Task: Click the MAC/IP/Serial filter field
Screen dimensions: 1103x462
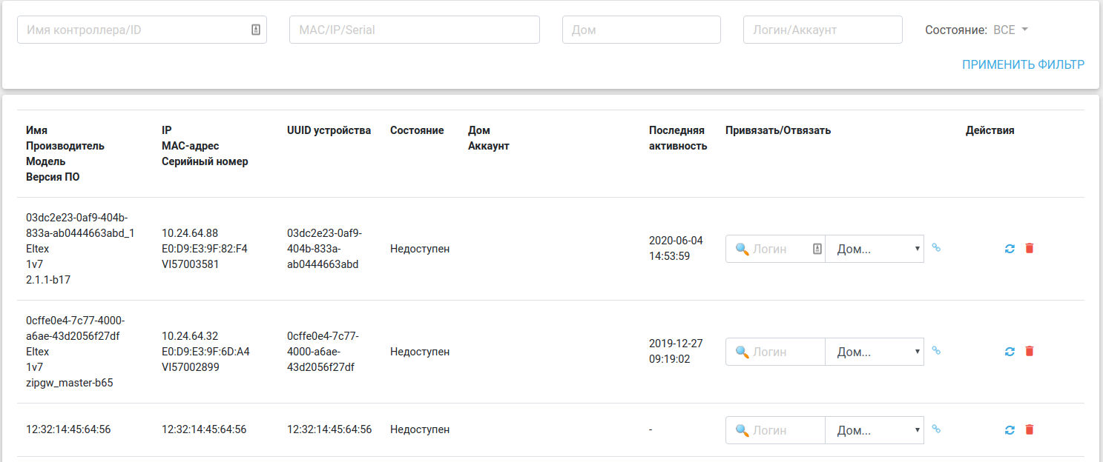Action: 414,30
